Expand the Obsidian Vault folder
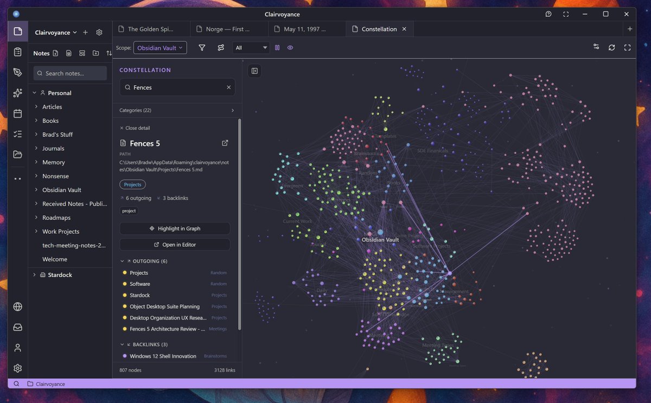 point(36,190)
